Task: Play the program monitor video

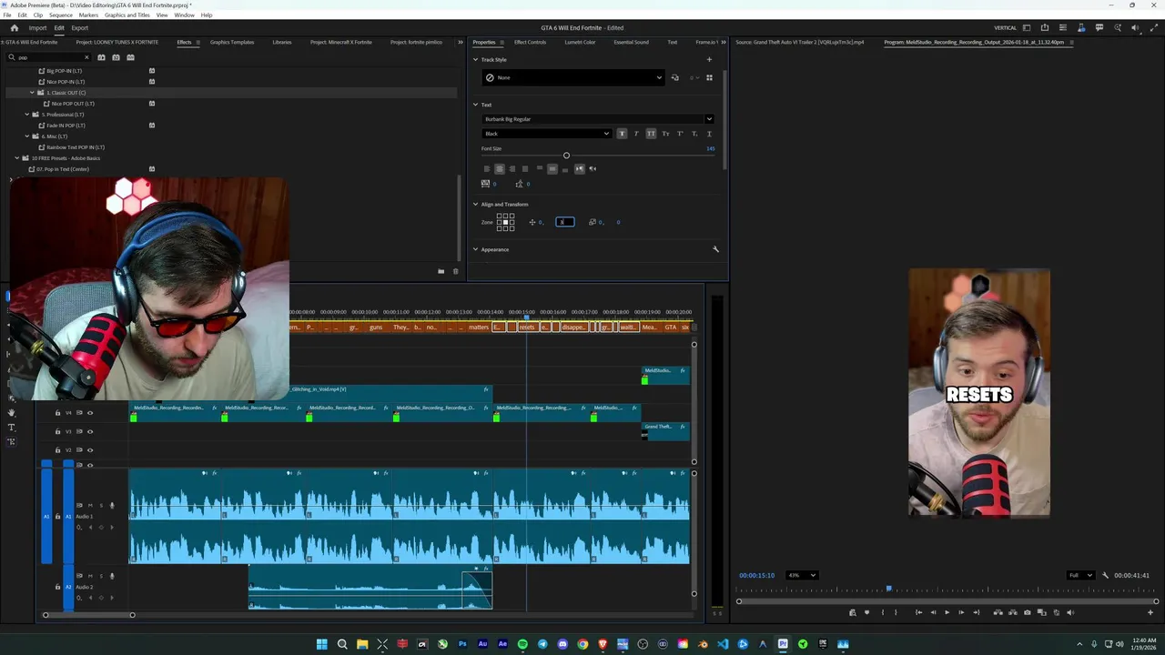Action: click(947, 612)
